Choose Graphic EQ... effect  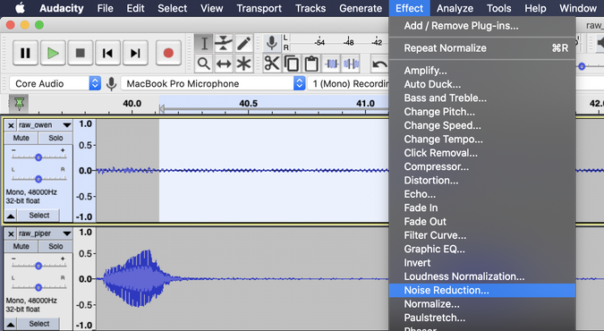482,249
